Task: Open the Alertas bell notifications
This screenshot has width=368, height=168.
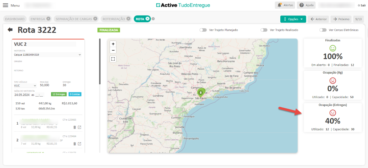Action: (285, 5)
